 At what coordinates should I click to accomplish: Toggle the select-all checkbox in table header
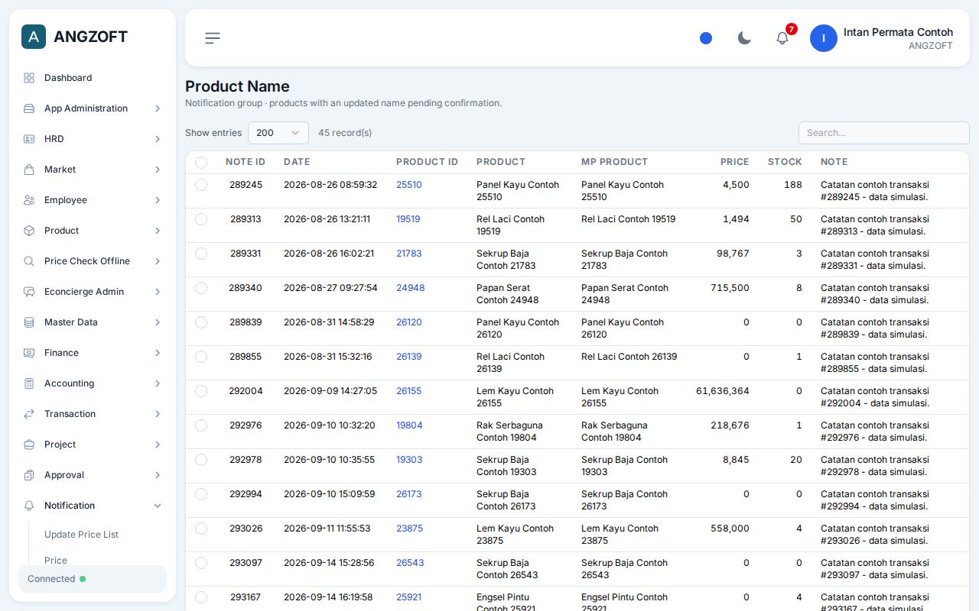click(201, 162)
